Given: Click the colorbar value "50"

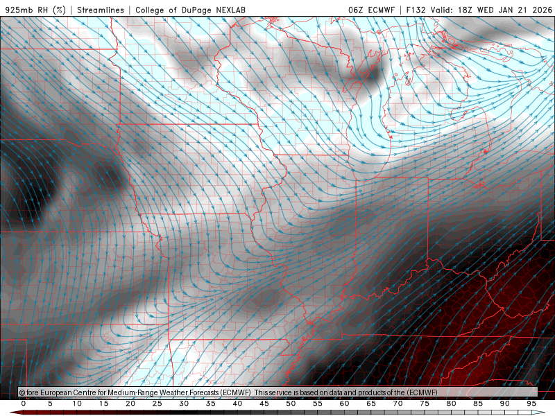Looking at the screenshot, I should click(291, 404).
